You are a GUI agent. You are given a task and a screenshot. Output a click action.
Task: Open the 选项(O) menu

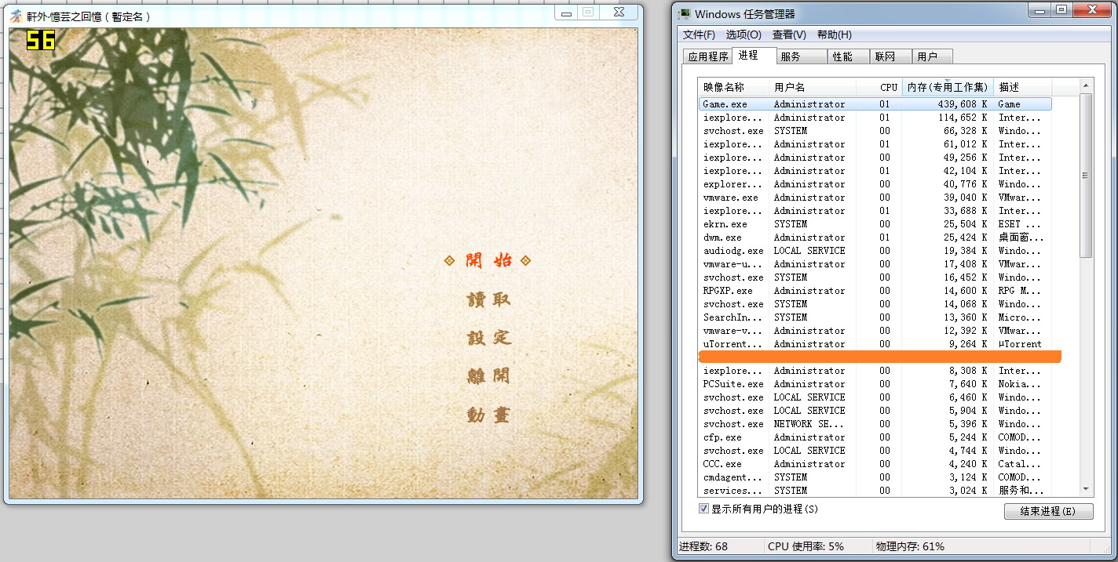click(744, 34)
